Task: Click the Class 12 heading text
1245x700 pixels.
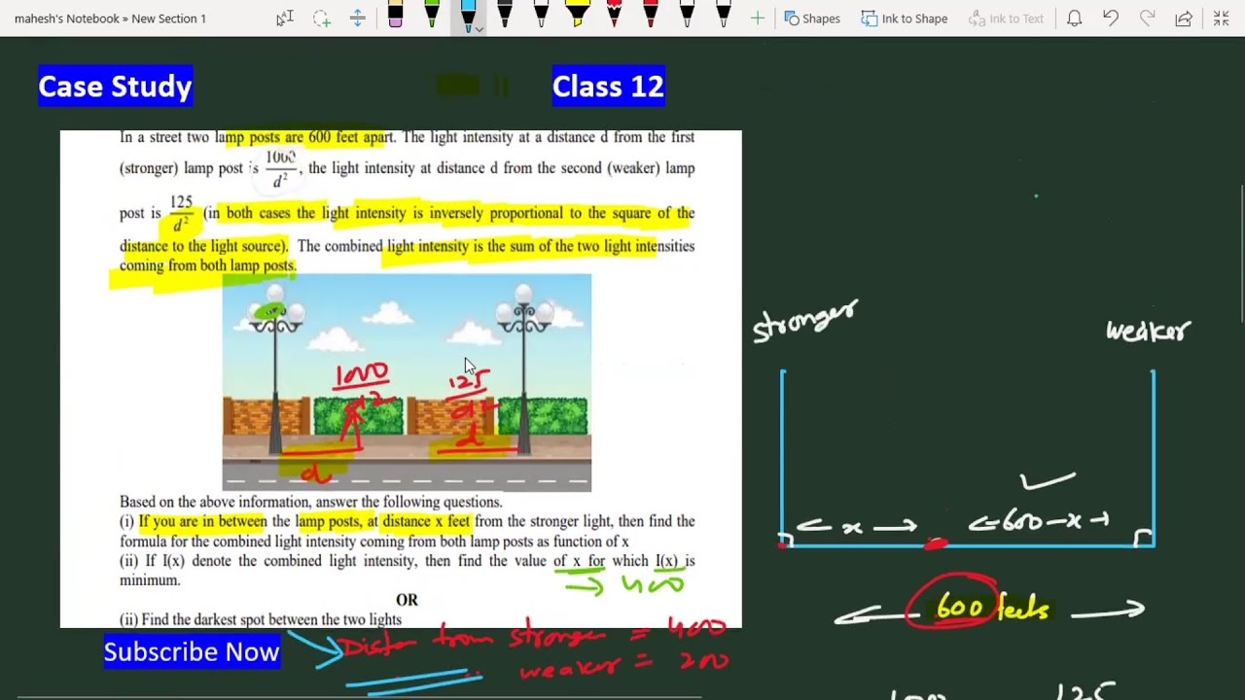Action: [608, 87]
